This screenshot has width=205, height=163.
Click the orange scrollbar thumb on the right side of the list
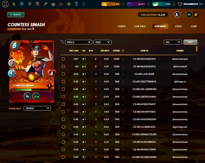coord(197,49)
